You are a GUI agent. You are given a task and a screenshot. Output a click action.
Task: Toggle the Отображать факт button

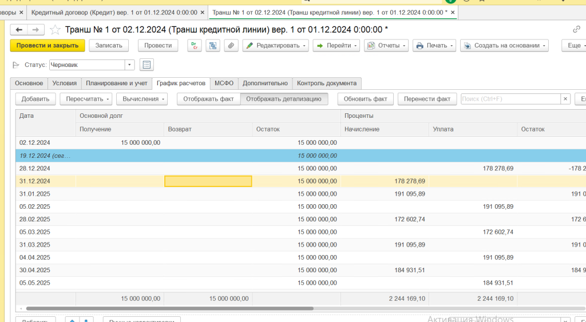208,99
